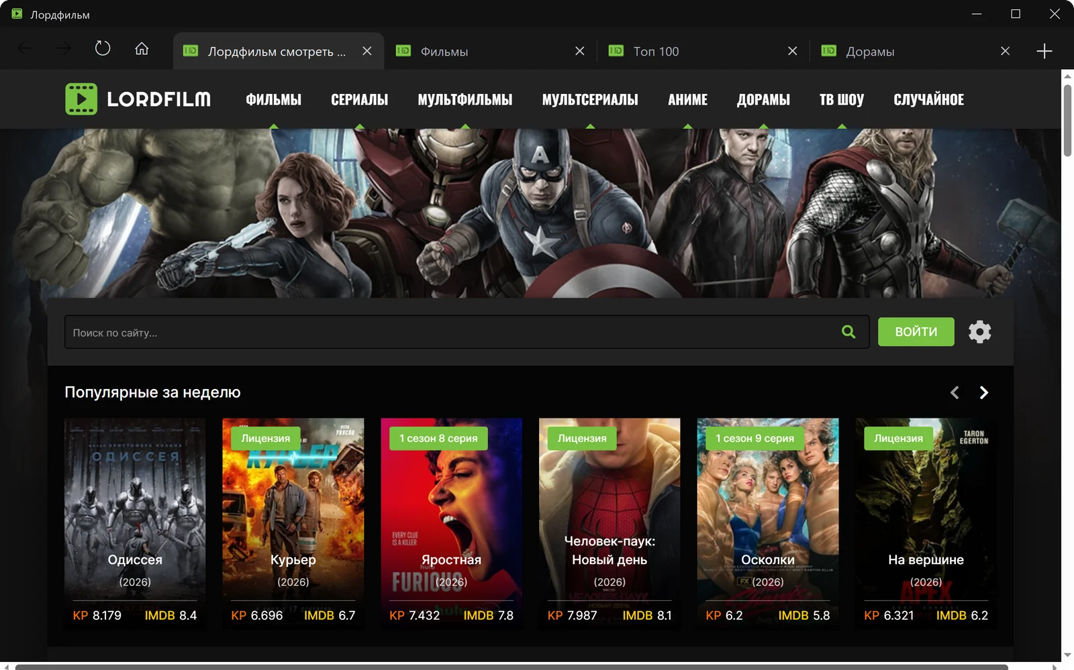The width and height of the screenshot is (1074, 670).
Task: Show next popular titles with right chevron
Action: tap(984, 393)
